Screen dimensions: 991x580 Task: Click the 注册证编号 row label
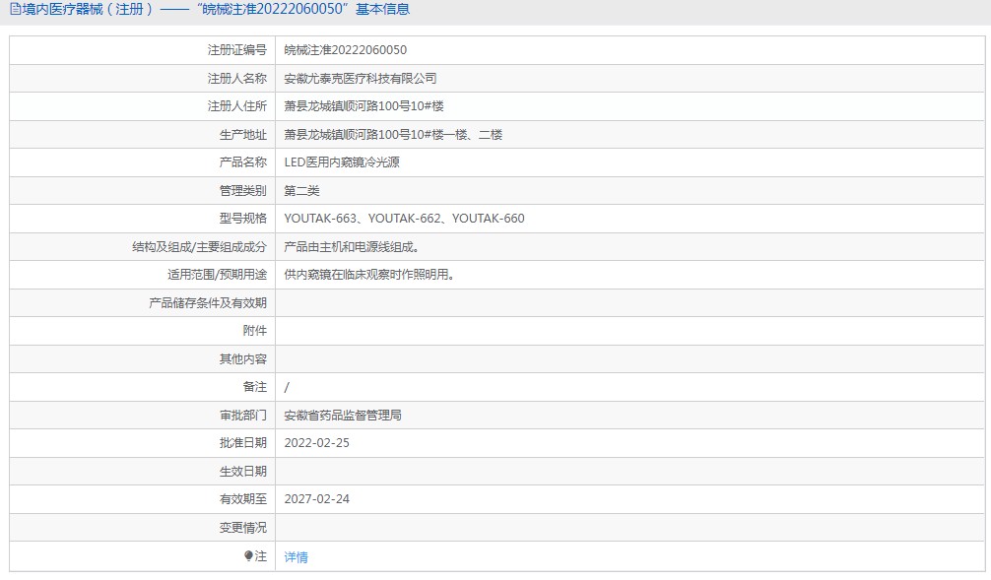point(236,50)
